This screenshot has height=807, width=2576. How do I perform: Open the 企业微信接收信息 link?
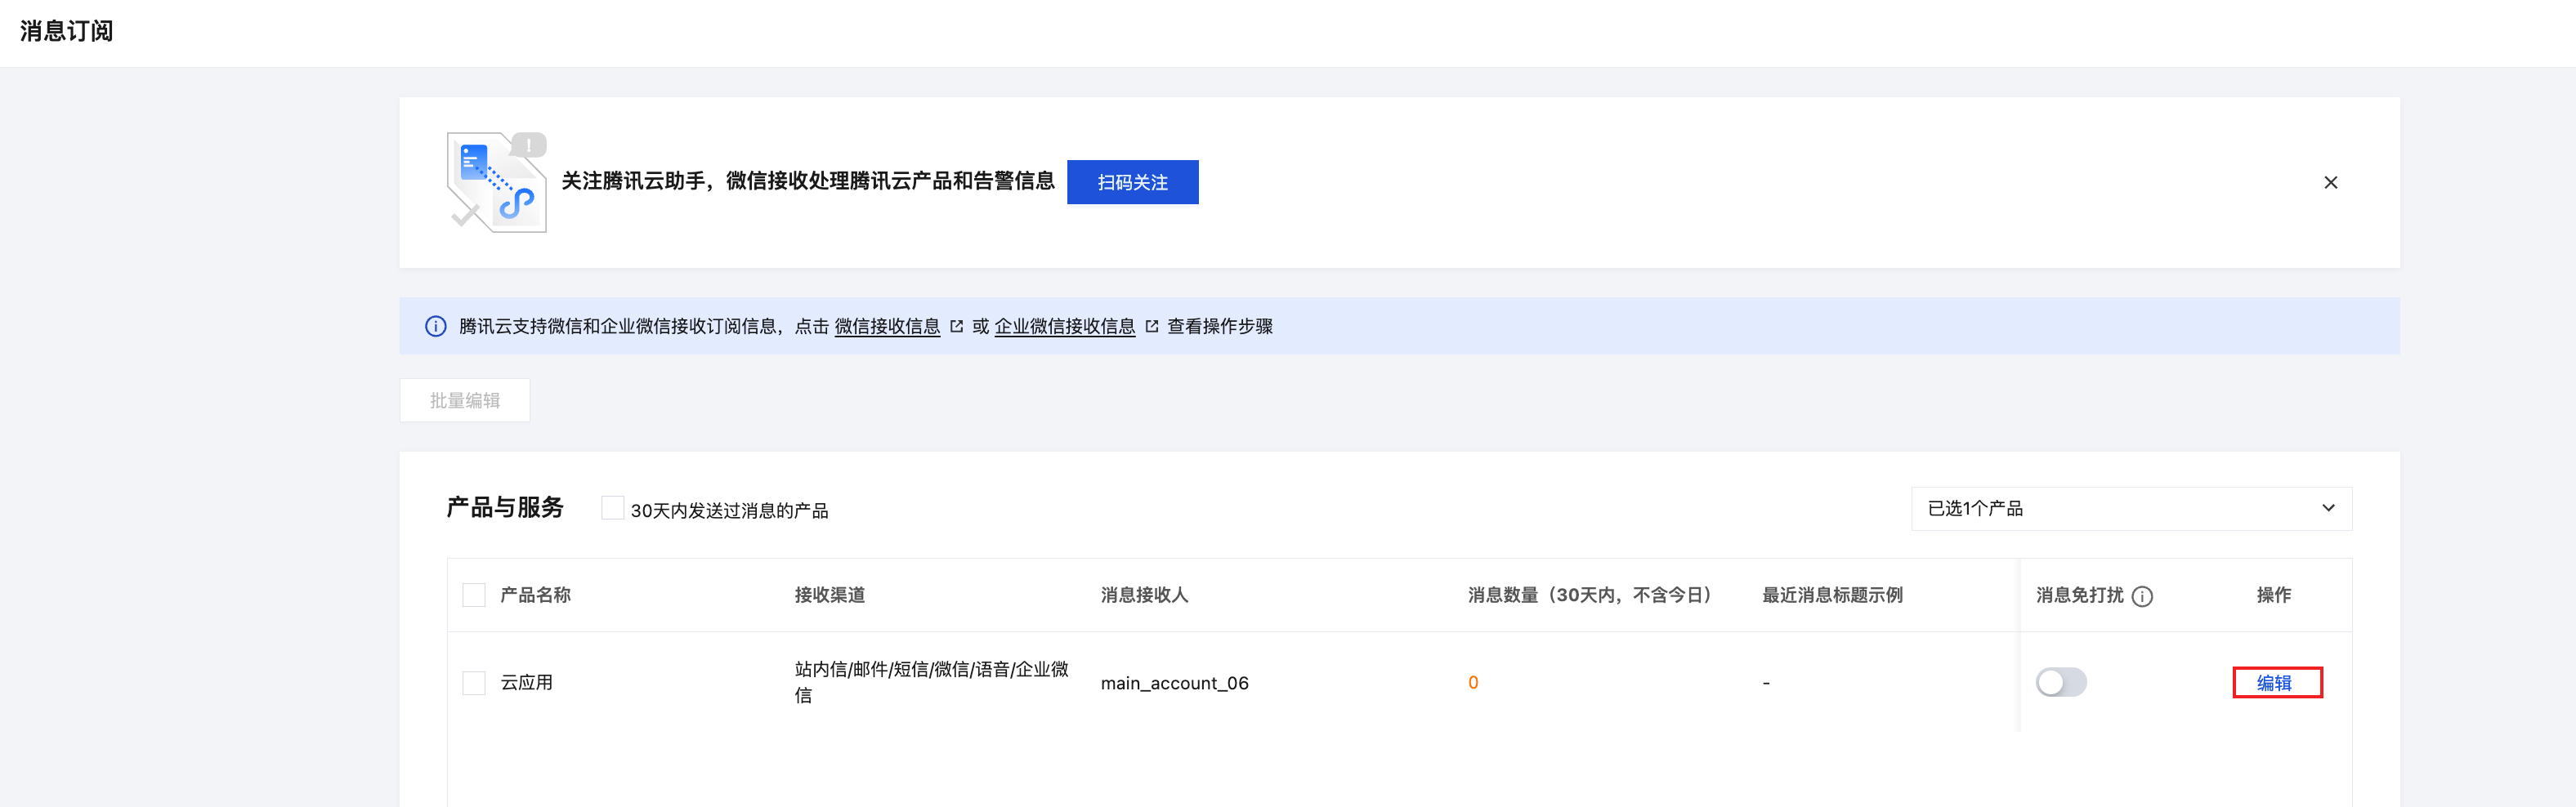(x=1064, y=326)
